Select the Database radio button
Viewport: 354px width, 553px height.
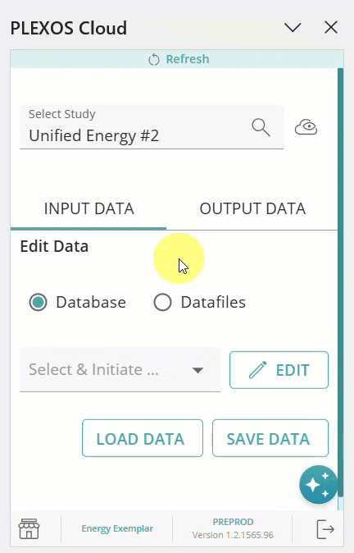point(38,302)
